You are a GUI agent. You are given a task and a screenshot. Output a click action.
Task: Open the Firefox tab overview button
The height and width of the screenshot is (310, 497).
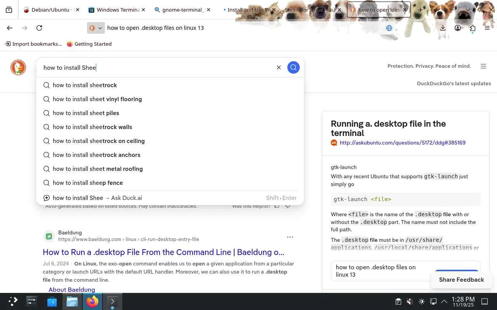pos(9,10)
